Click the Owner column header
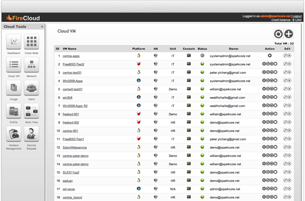The height and width of the screenshot is (201, 305). [x=234, y=49]
